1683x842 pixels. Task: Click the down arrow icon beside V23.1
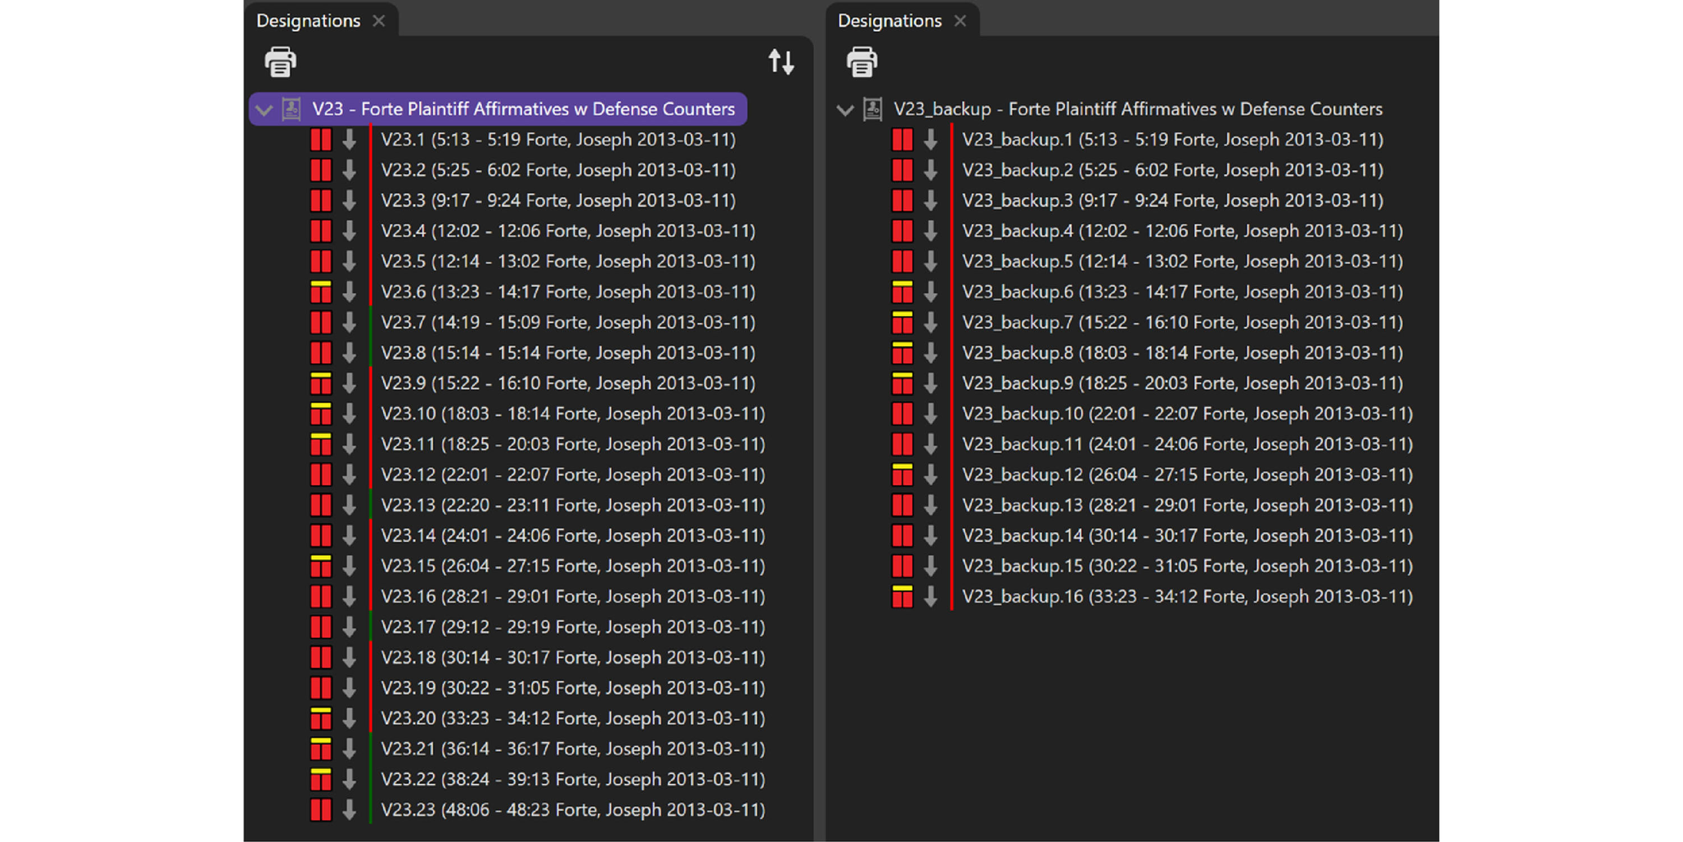[x=349, y=139]
